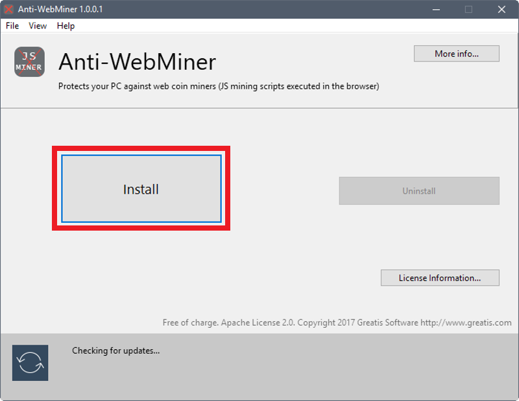Click the Uninstall button
This screenshot has width=519, height=401.
click(419, 190)
